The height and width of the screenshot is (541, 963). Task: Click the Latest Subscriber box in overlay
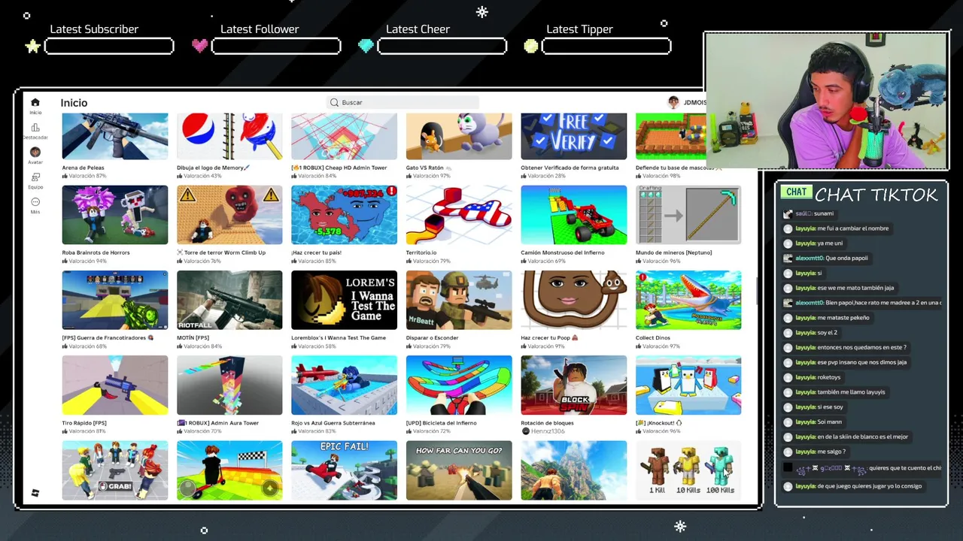point(109,47)
